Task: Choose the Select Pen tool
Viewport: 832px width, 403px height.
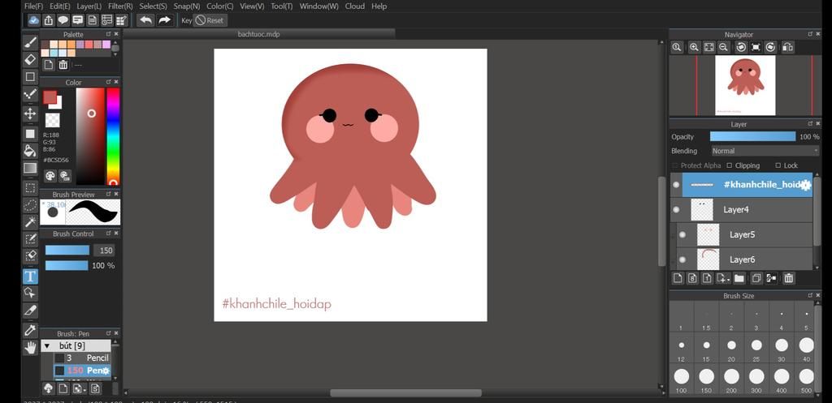Action: [x=30, y=239]
